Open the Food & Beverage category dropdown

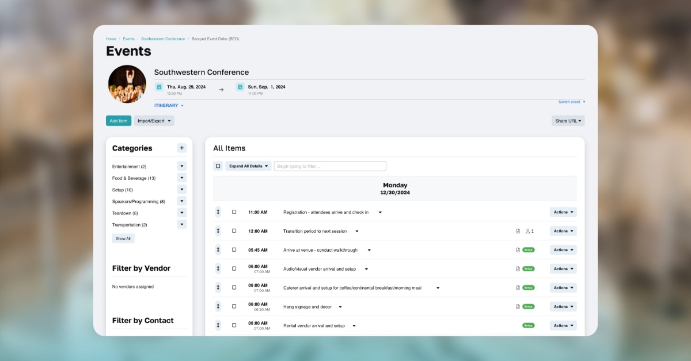182,178
